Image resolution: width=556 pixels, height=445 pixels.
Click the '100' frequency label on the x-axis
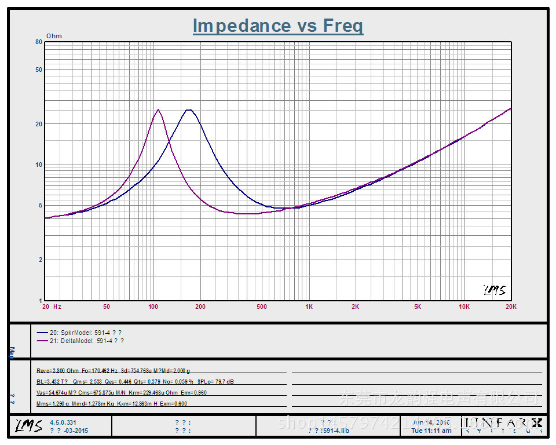153,307
